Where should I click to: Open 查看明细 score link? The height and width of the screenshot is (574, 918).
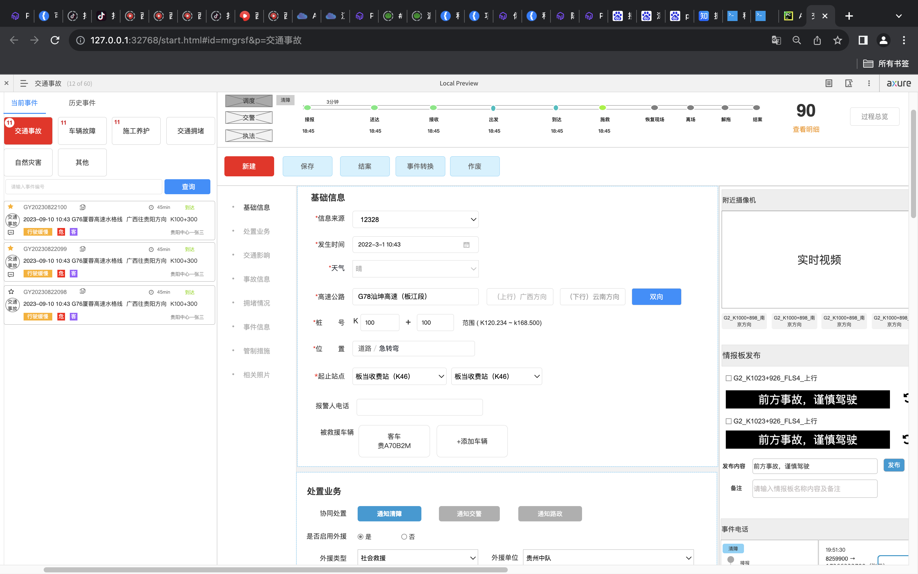coord(806,129)
